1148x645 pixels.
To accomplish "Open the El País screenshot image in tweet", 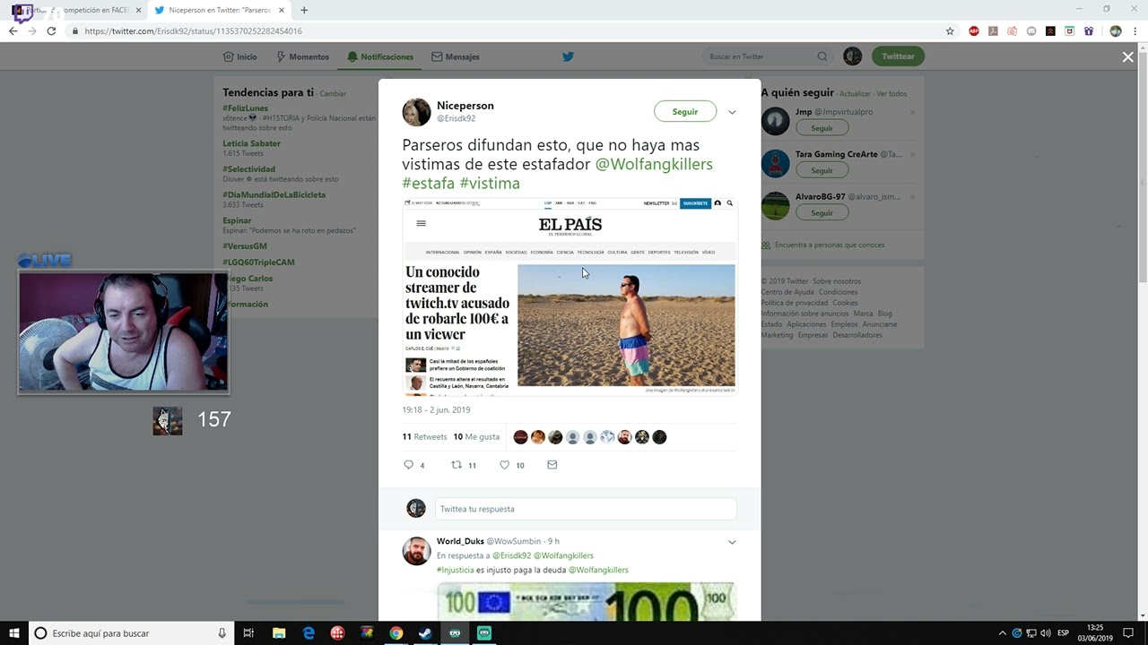I will [570, 297].
